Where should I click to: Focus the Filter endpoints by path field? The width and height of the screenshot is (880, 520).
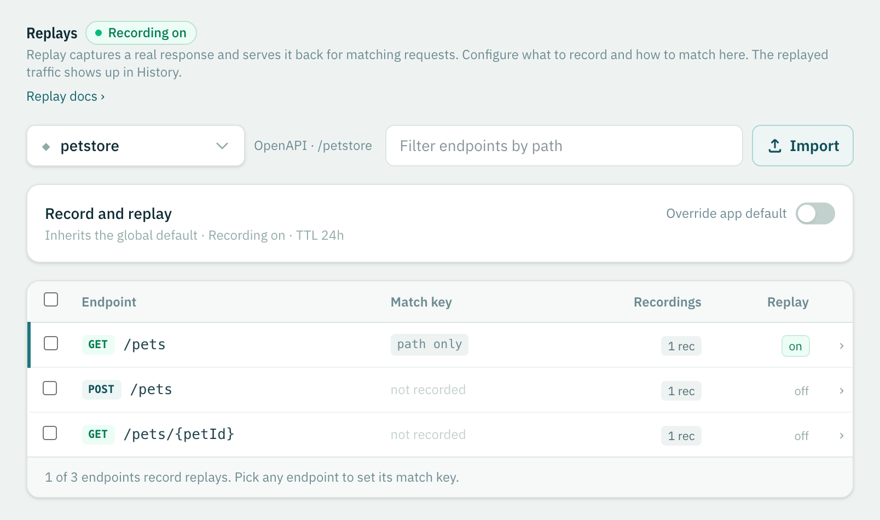point(564,146)
